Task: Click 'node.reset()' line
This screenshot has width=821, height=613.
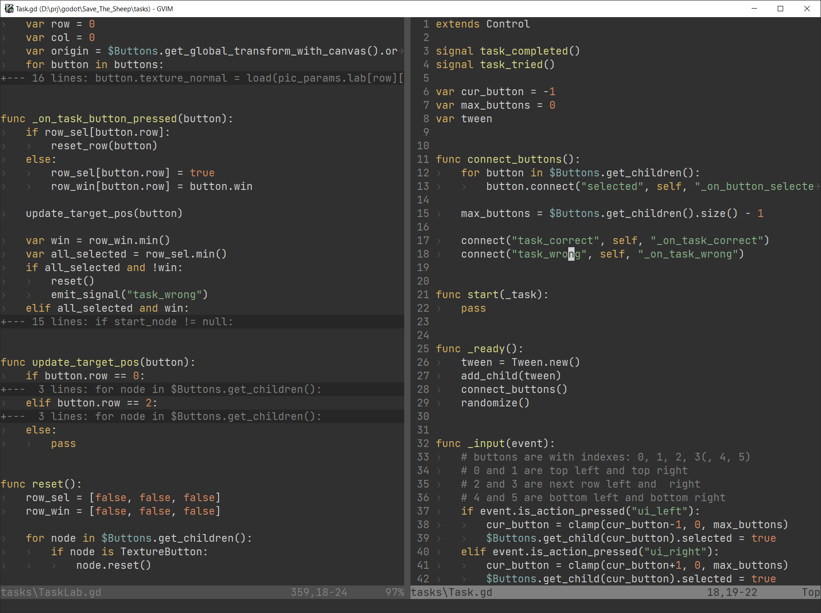Action: click(114, 565)
